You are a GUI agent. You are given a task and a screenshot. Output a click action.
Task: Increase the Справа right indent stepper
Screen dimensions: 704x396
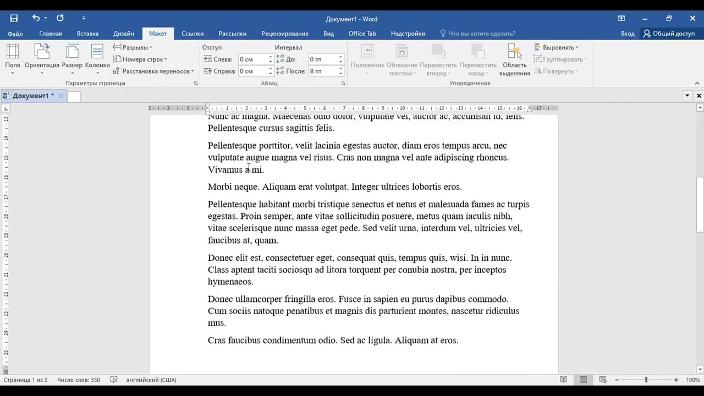[271, 69]
